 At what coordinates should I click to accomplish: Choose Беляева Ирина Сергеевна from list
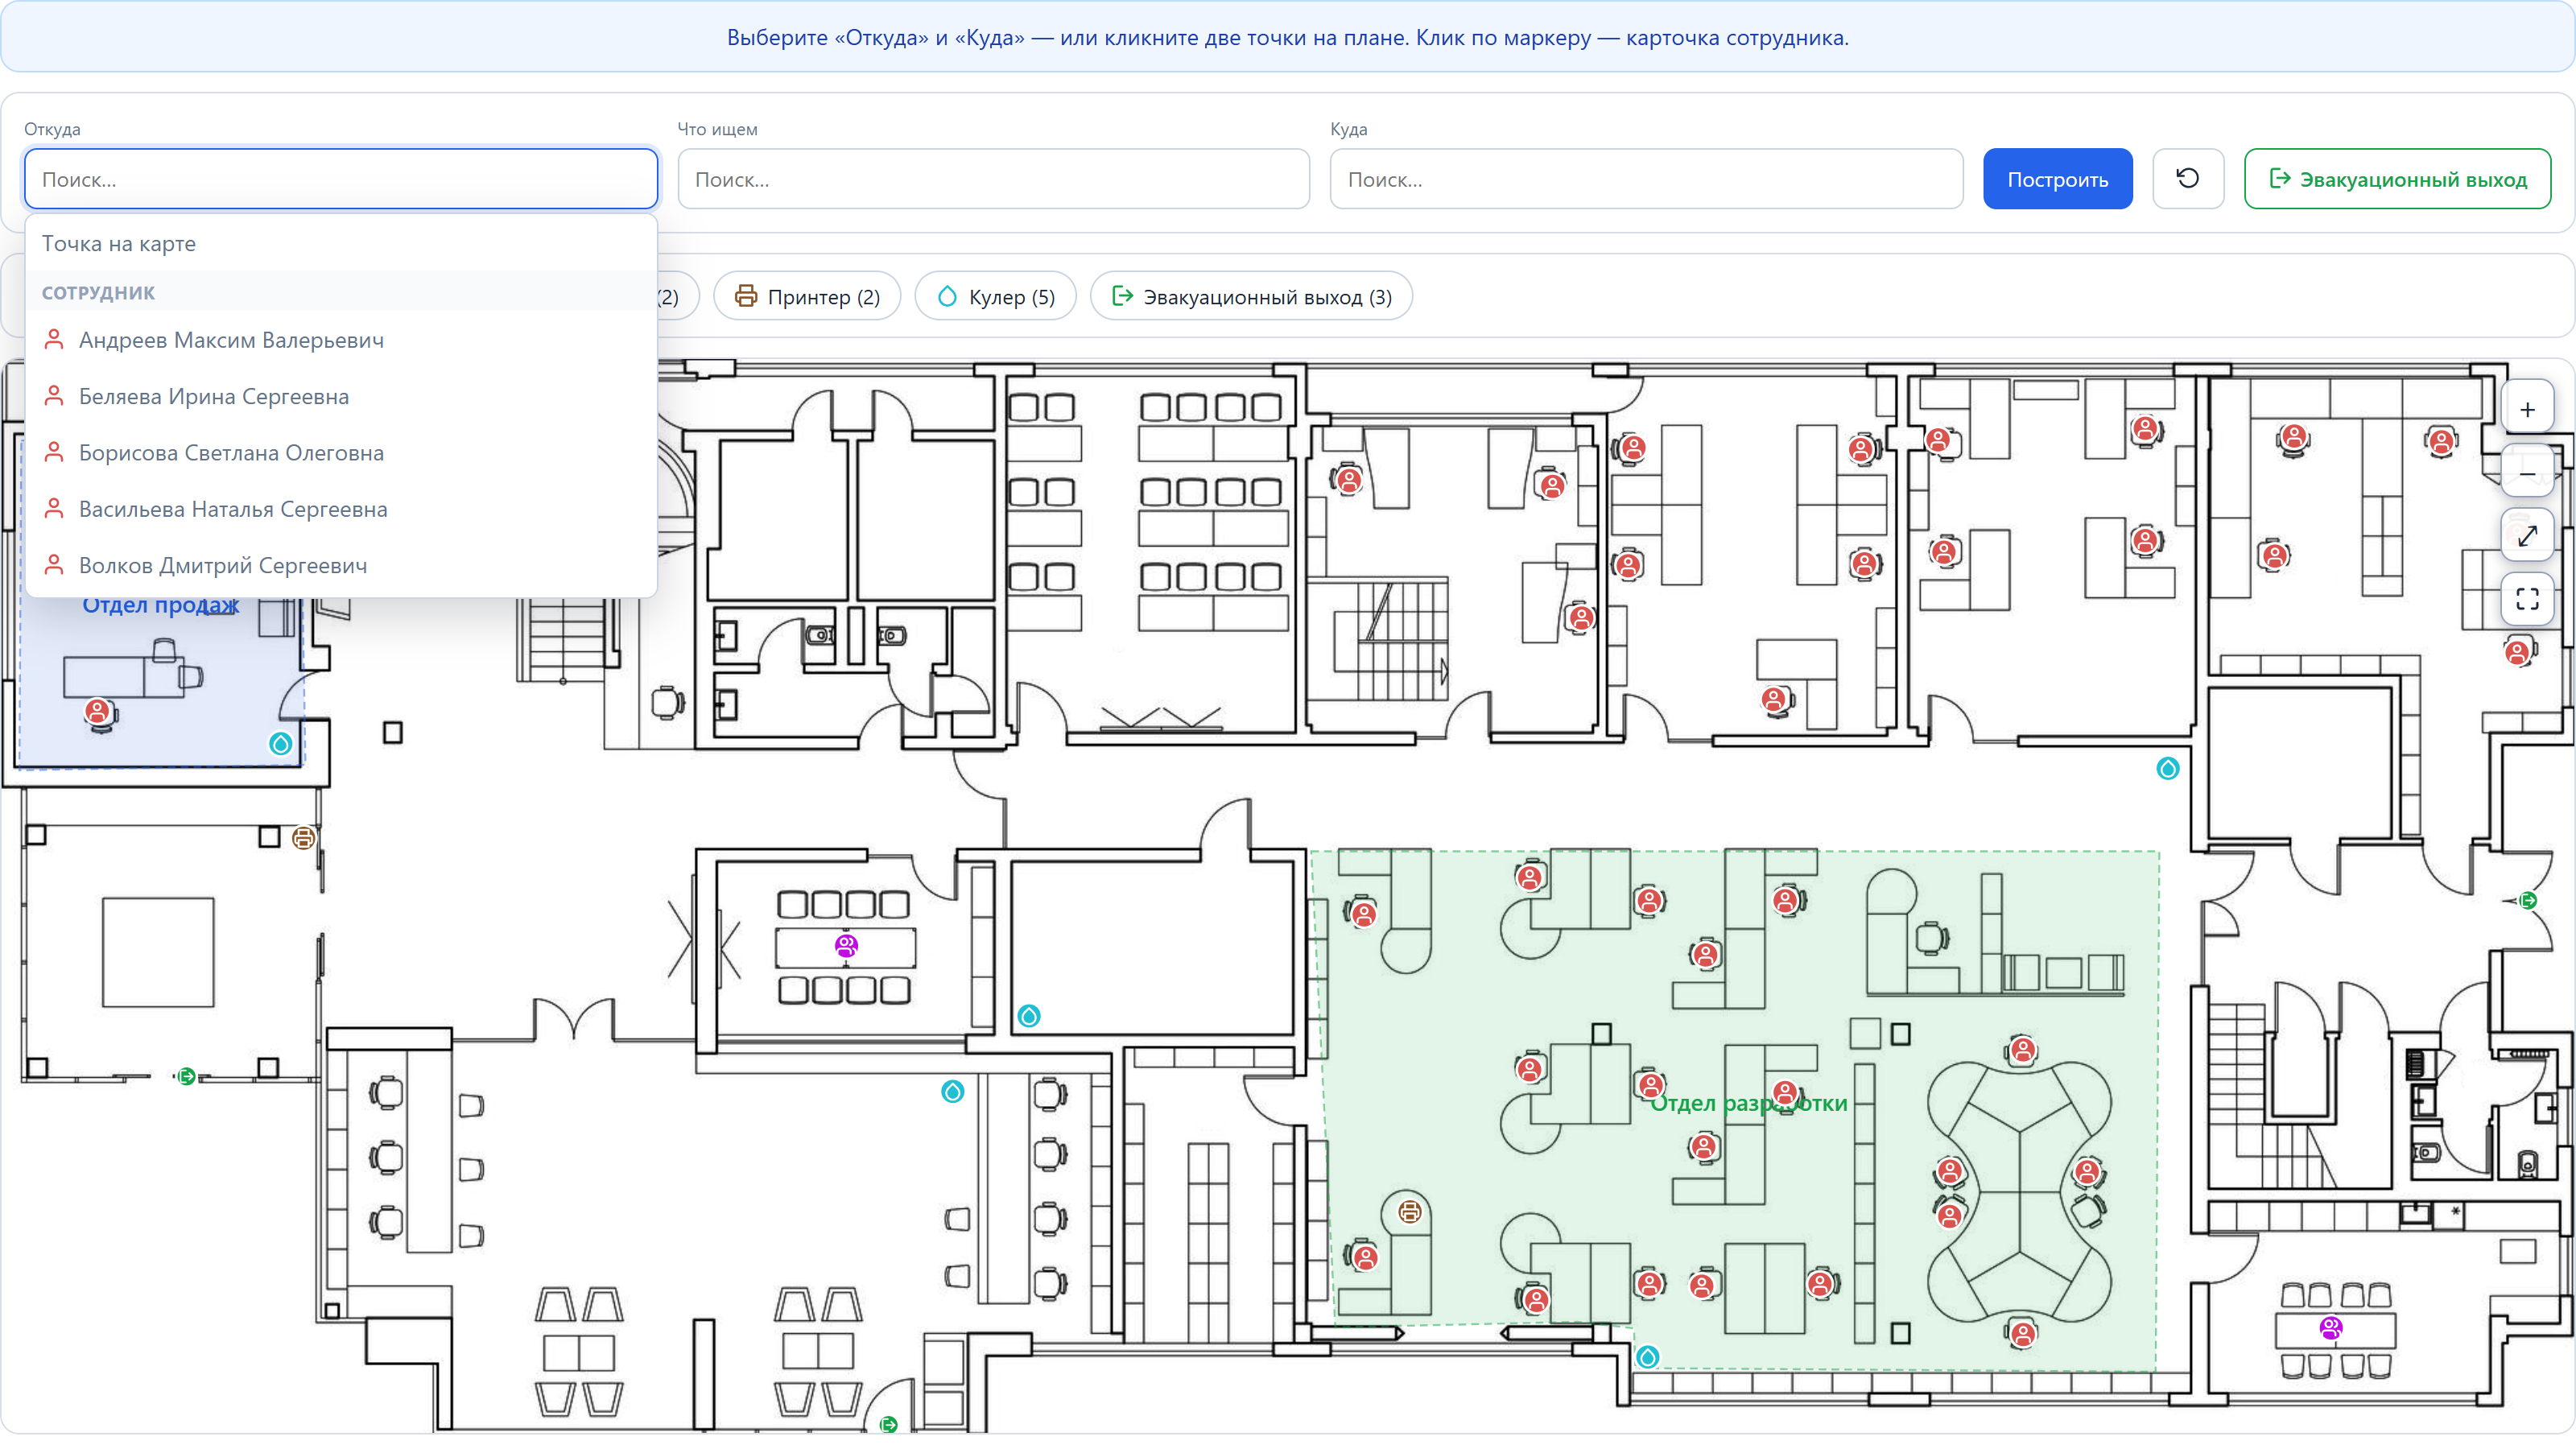(x=341, y=396)
